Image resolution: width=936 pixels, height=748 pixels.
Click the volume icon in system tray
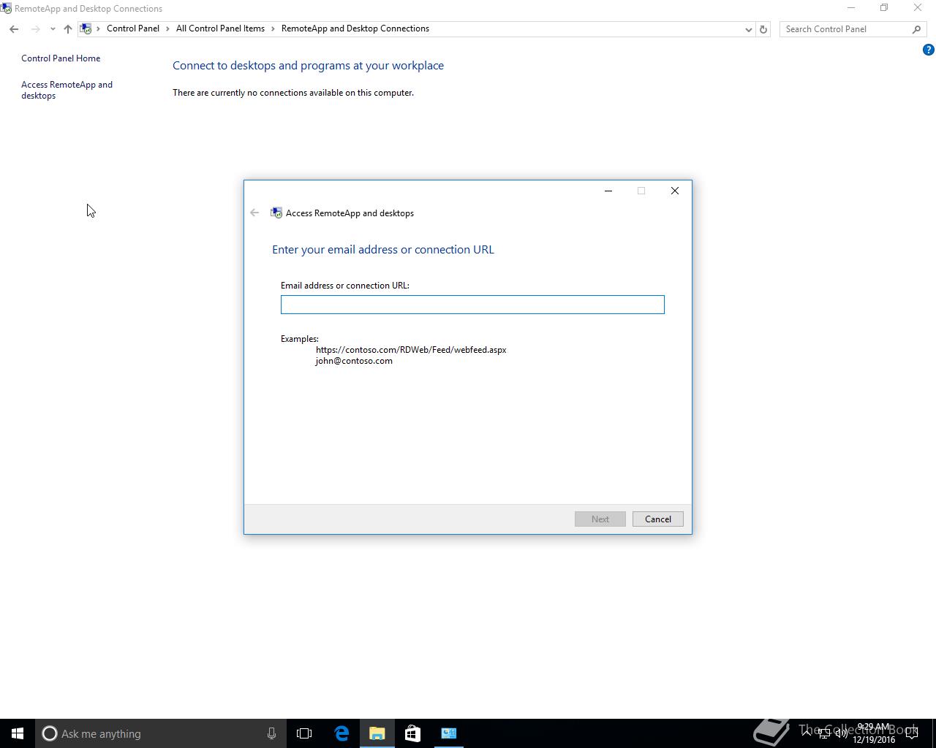click(841, 734)
